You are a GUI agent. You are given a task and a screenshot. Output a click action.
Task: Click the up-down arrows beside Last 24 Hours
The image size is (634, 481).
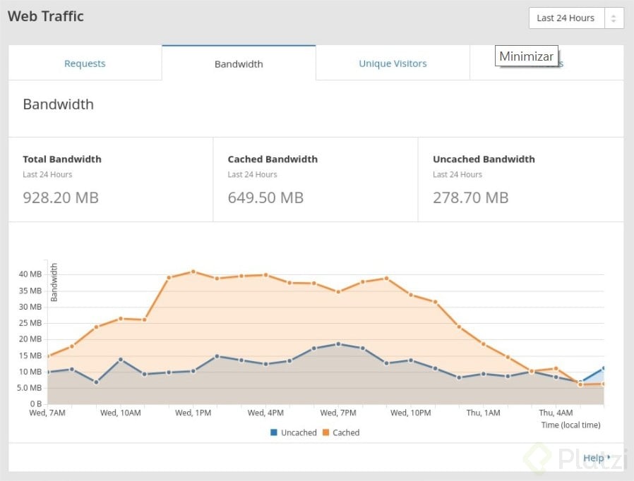point(614,18)
